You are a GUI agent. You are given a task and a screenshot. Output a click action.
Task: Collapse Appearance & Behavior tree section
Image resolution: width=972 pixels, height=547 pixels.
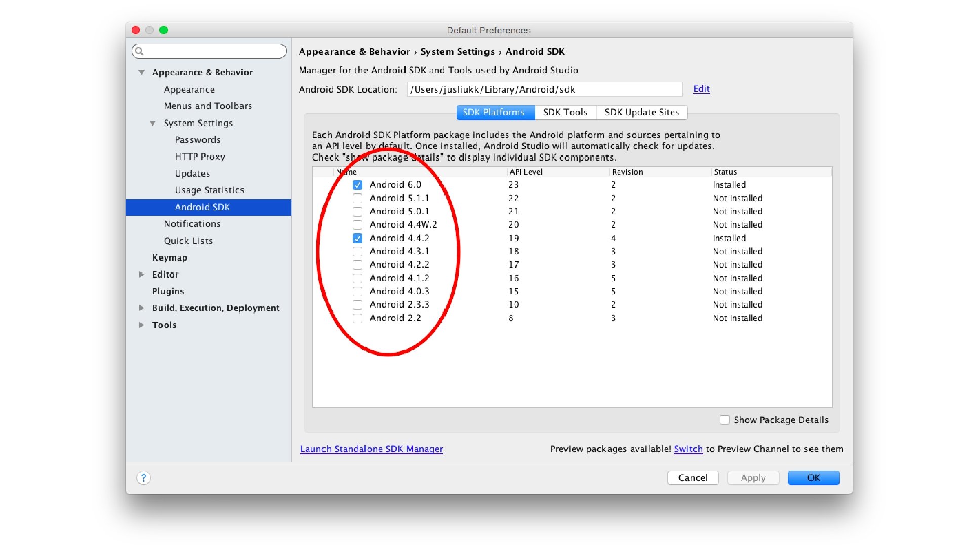142,72
